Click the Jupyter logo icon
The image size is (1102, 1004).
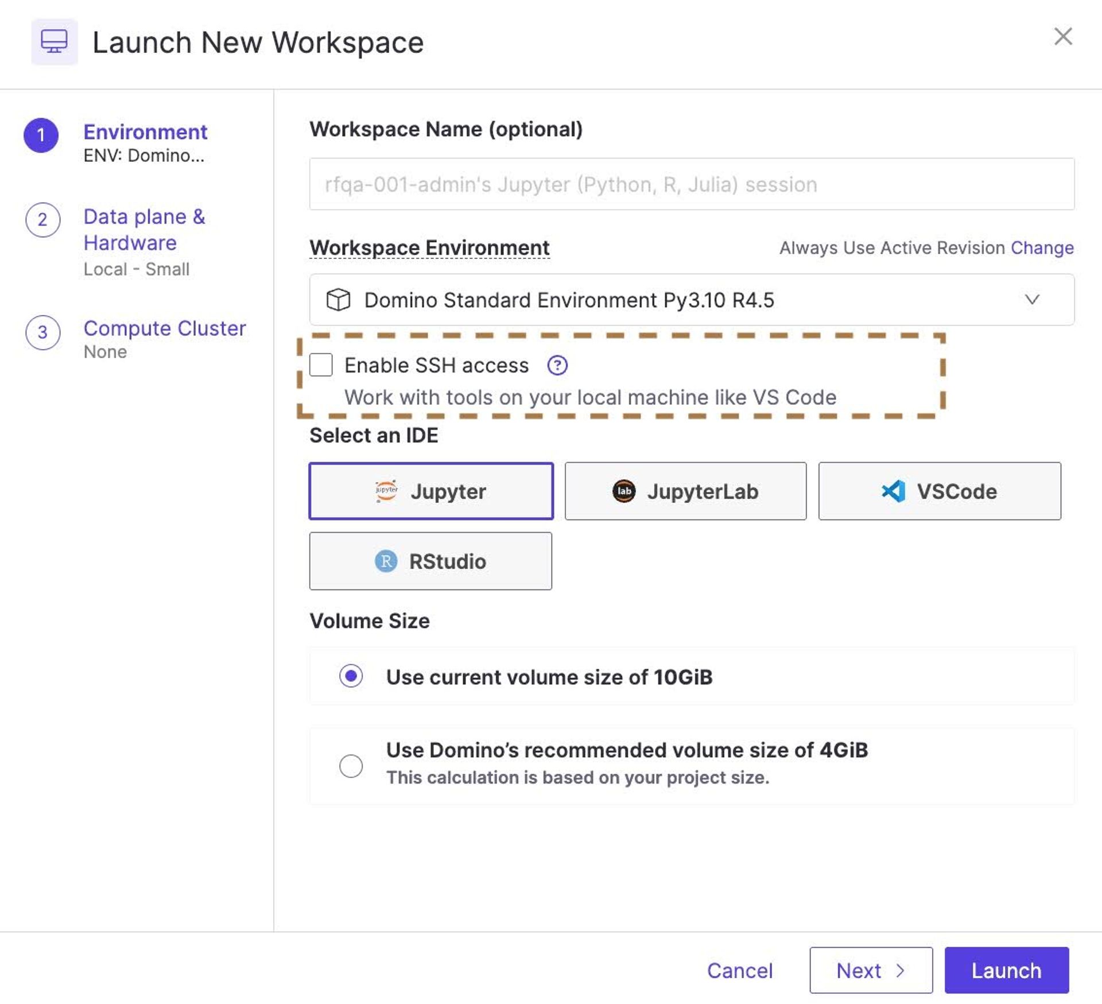pos(386,491)
